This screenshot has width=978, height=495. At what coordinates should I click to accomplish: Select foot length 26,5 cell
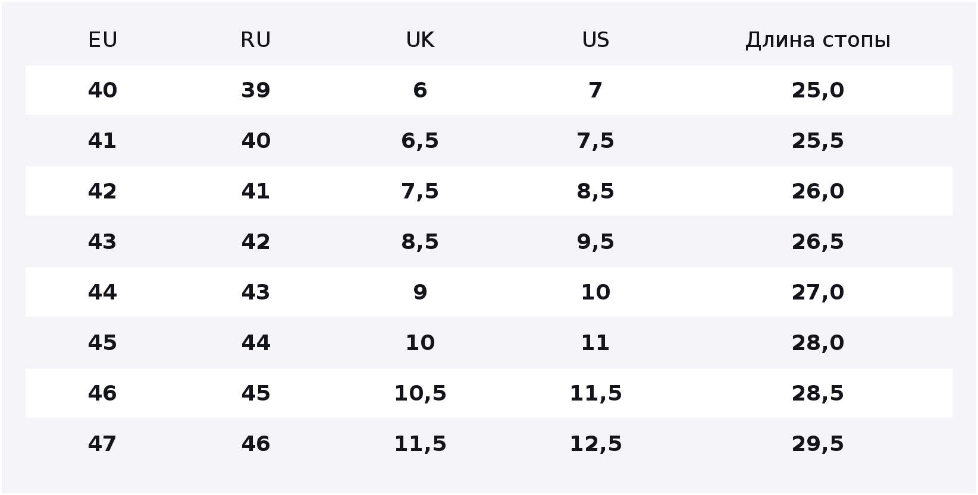click(818, 242)
